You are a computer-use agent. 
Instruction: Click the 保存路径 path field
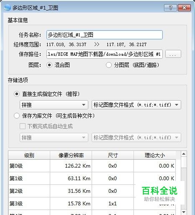[105, 54]
